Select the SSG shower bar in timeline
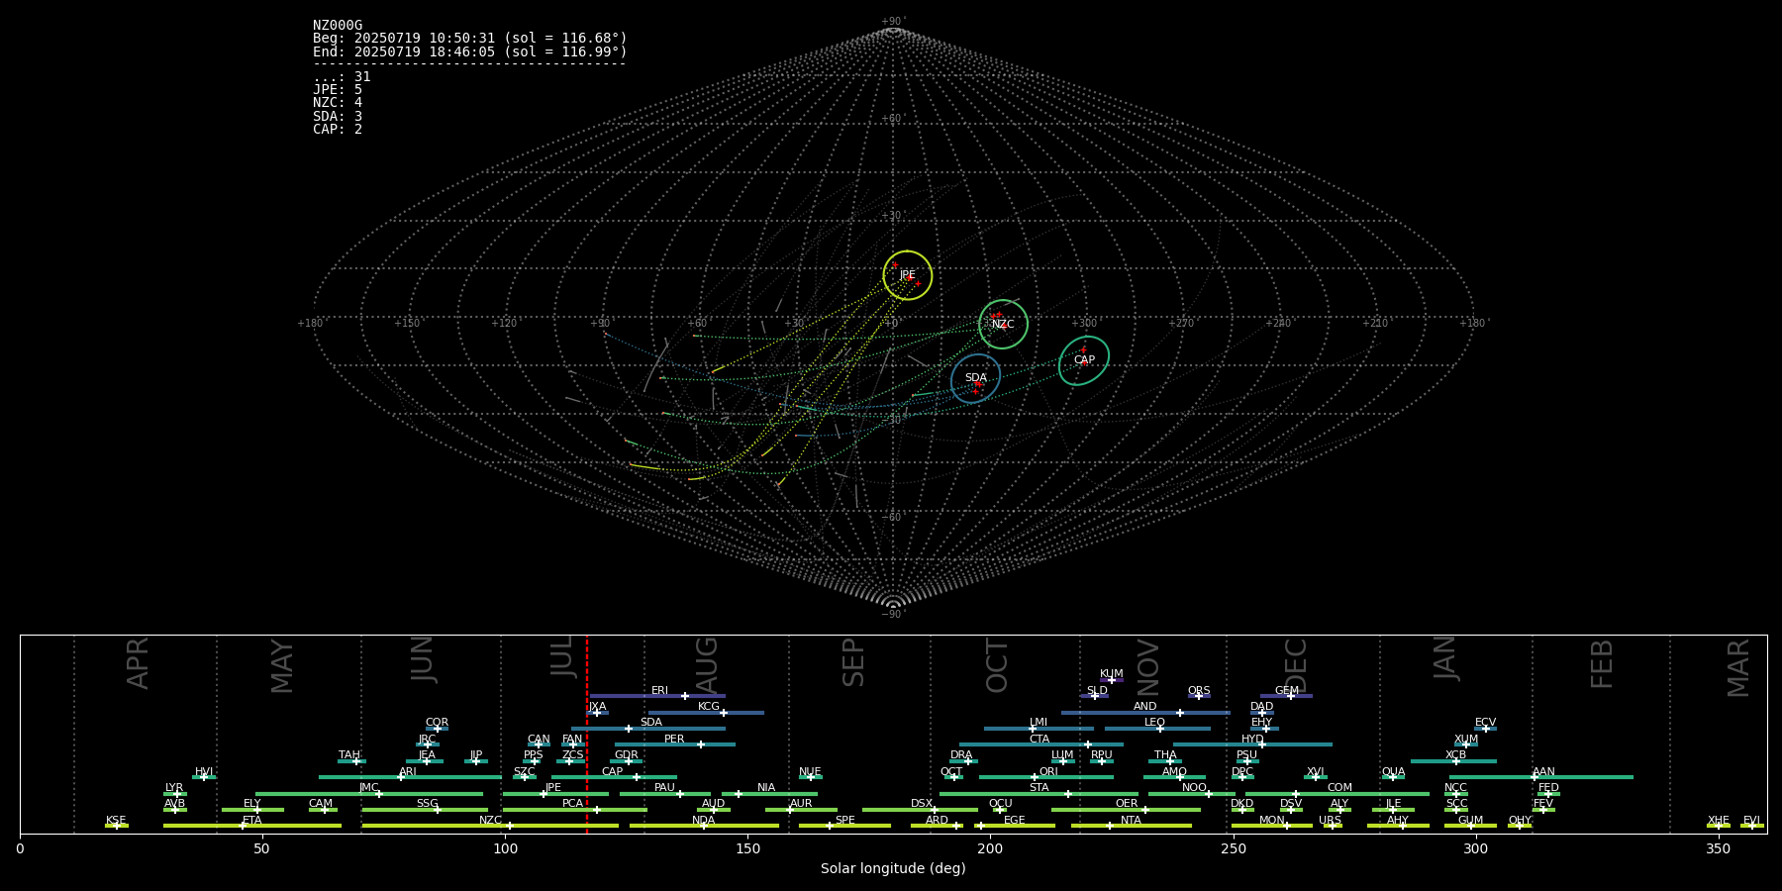This screenshot has height=891, width=1782. click(425, 810)
